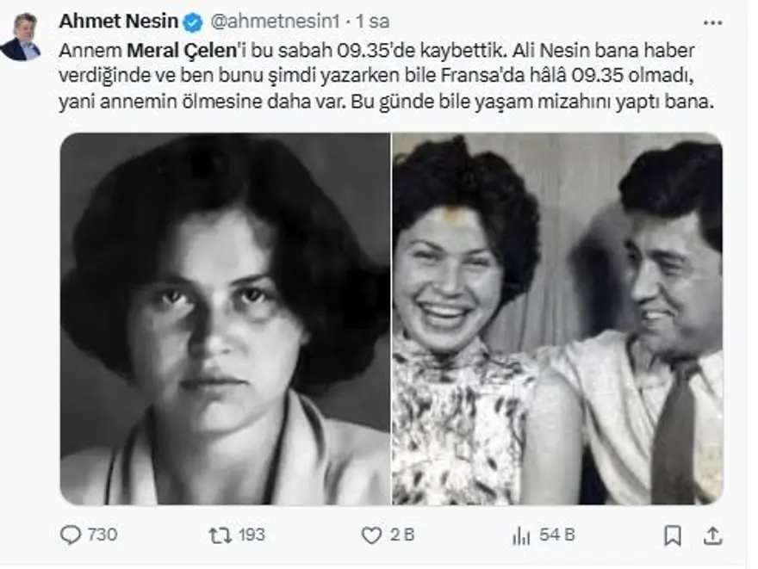The image size is (758, 569).
Task: Click the 54 B views count
Action: coord(557,535)
